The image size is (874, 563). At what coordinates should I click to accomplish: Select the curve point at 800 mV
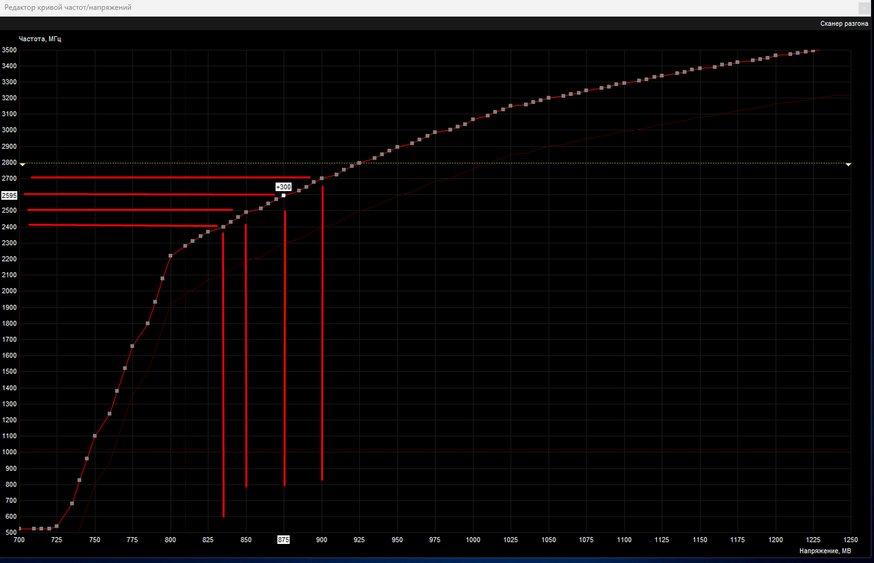[x=170, y=254]
